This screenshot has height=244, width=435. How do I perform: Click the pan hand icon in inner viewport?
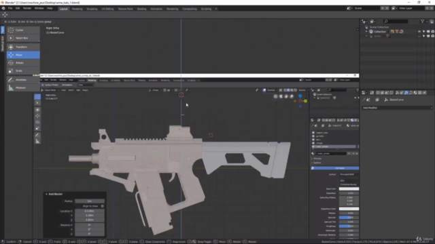click(x=286, y=96)
